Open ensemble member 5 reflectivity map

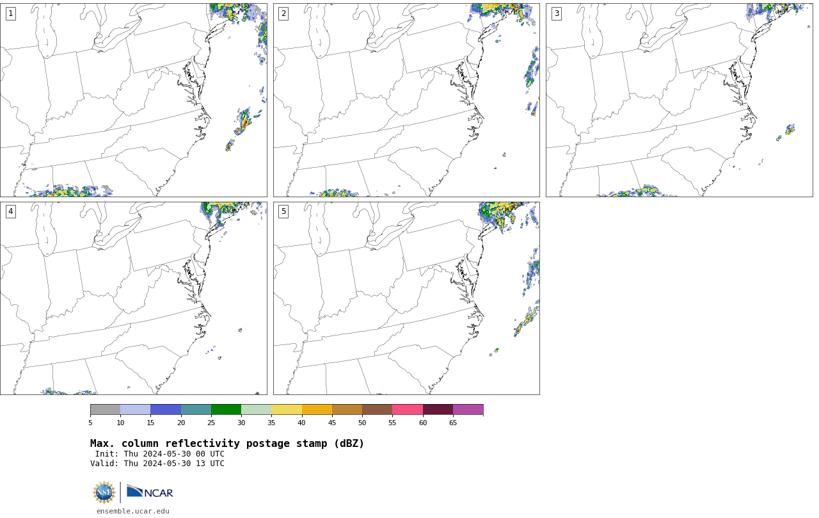tap(406, 298)
